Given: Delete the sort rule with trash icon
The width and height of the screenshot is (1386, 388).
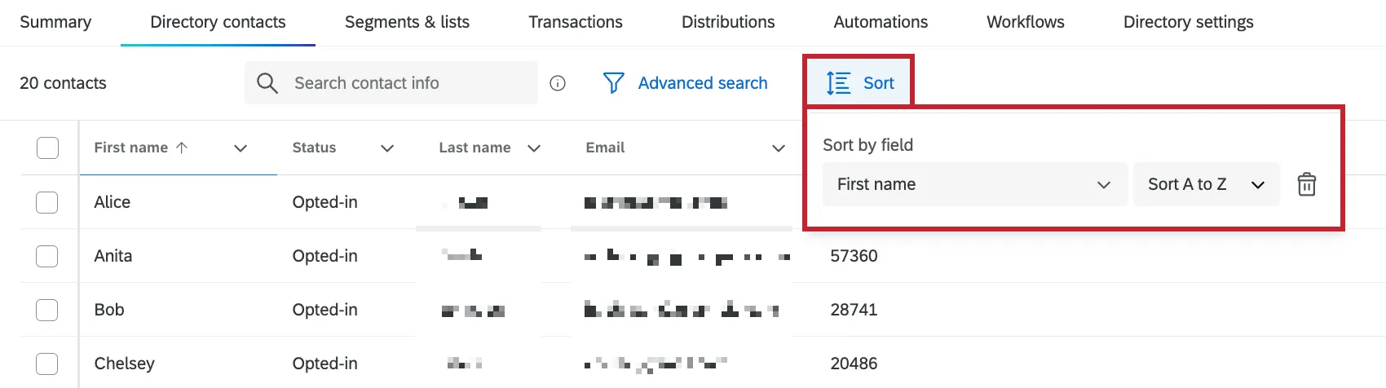Looking at the screenshot, I should pyautogui.click(x=1306, y=184).
